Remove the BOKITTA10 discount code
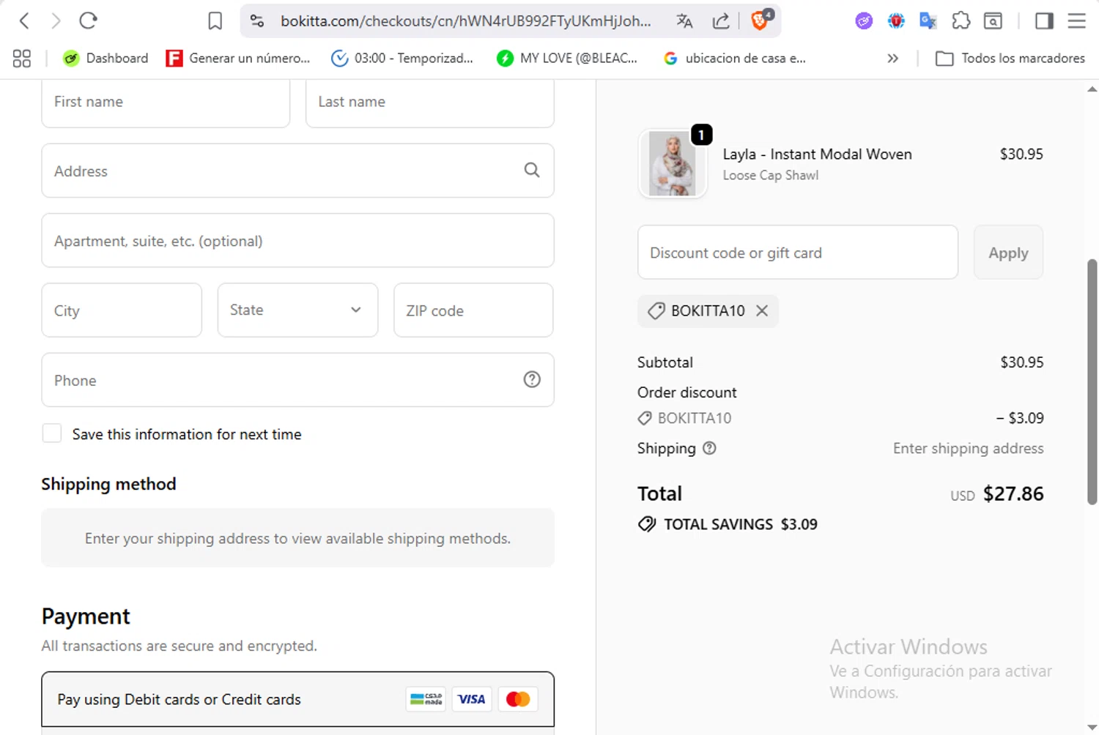The width and height of the screenshot is (1099, 735). 762,310
